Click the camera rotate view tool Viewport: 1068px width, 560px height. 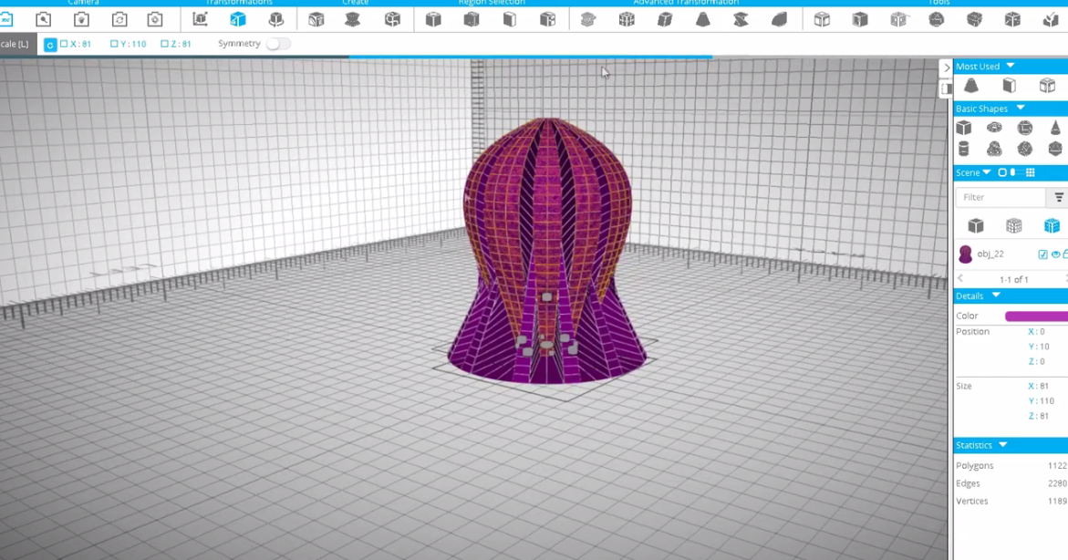coord(119,19)
